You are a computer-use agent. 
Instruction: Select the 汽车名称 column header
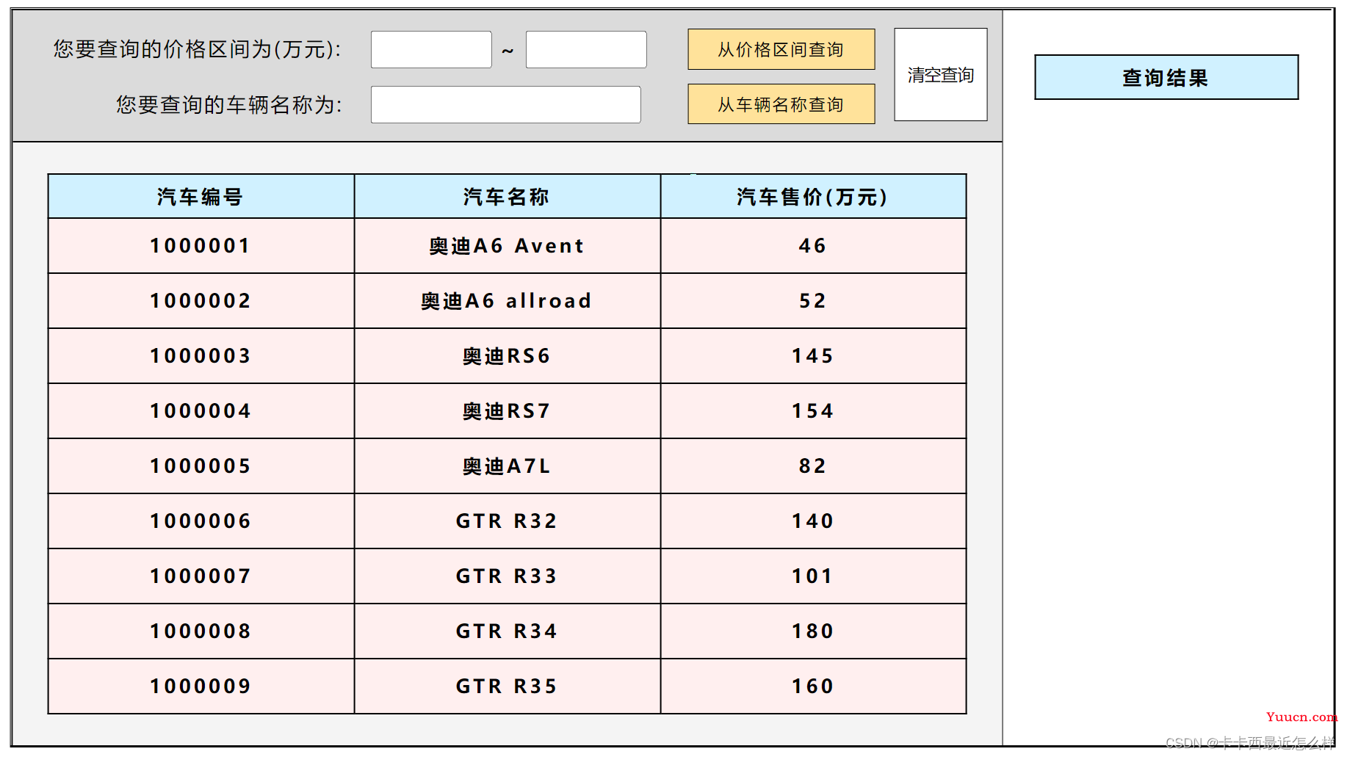pyautogui.click(x=508, y=197)
